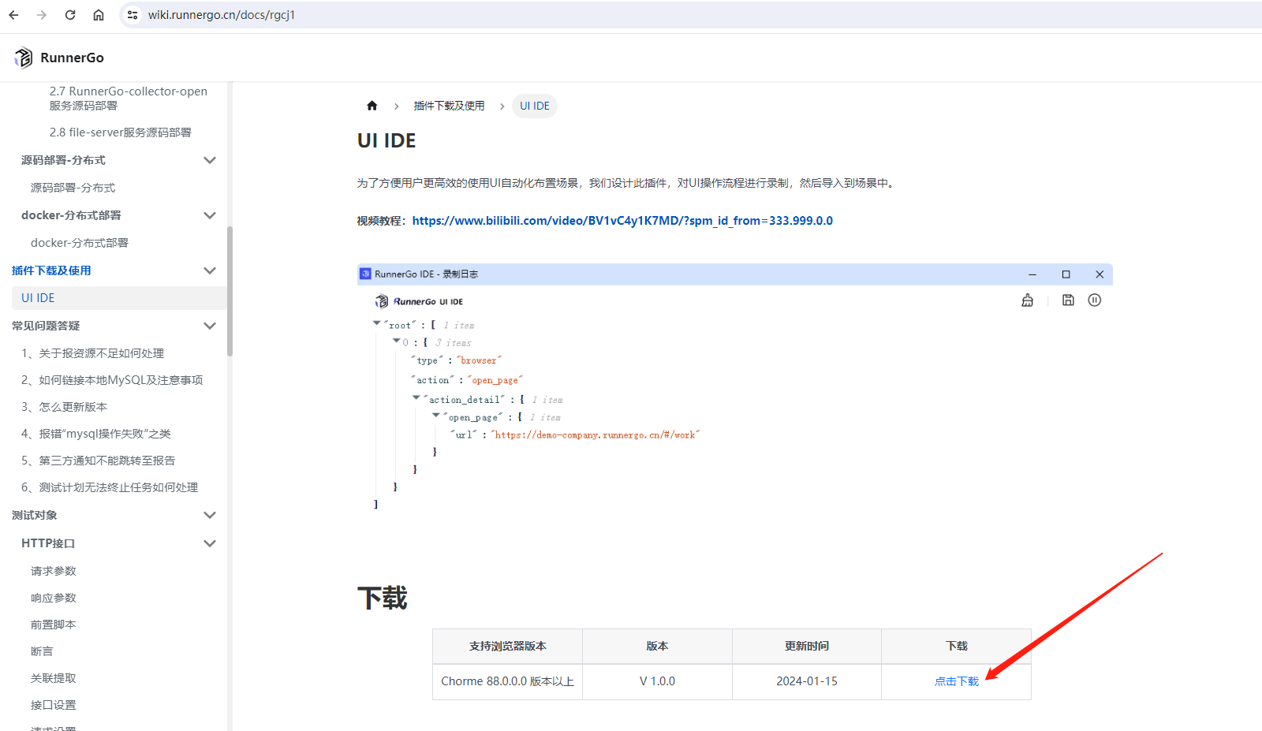
Task: Click the "open_page" action value
Action: click(495, 380)
